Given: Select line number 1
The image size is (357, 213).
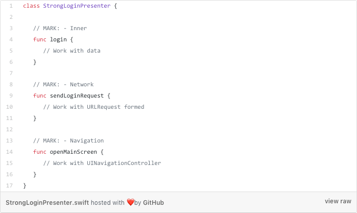Looking at the screenshot, I should pyautogui.click(x=11, y=6).
